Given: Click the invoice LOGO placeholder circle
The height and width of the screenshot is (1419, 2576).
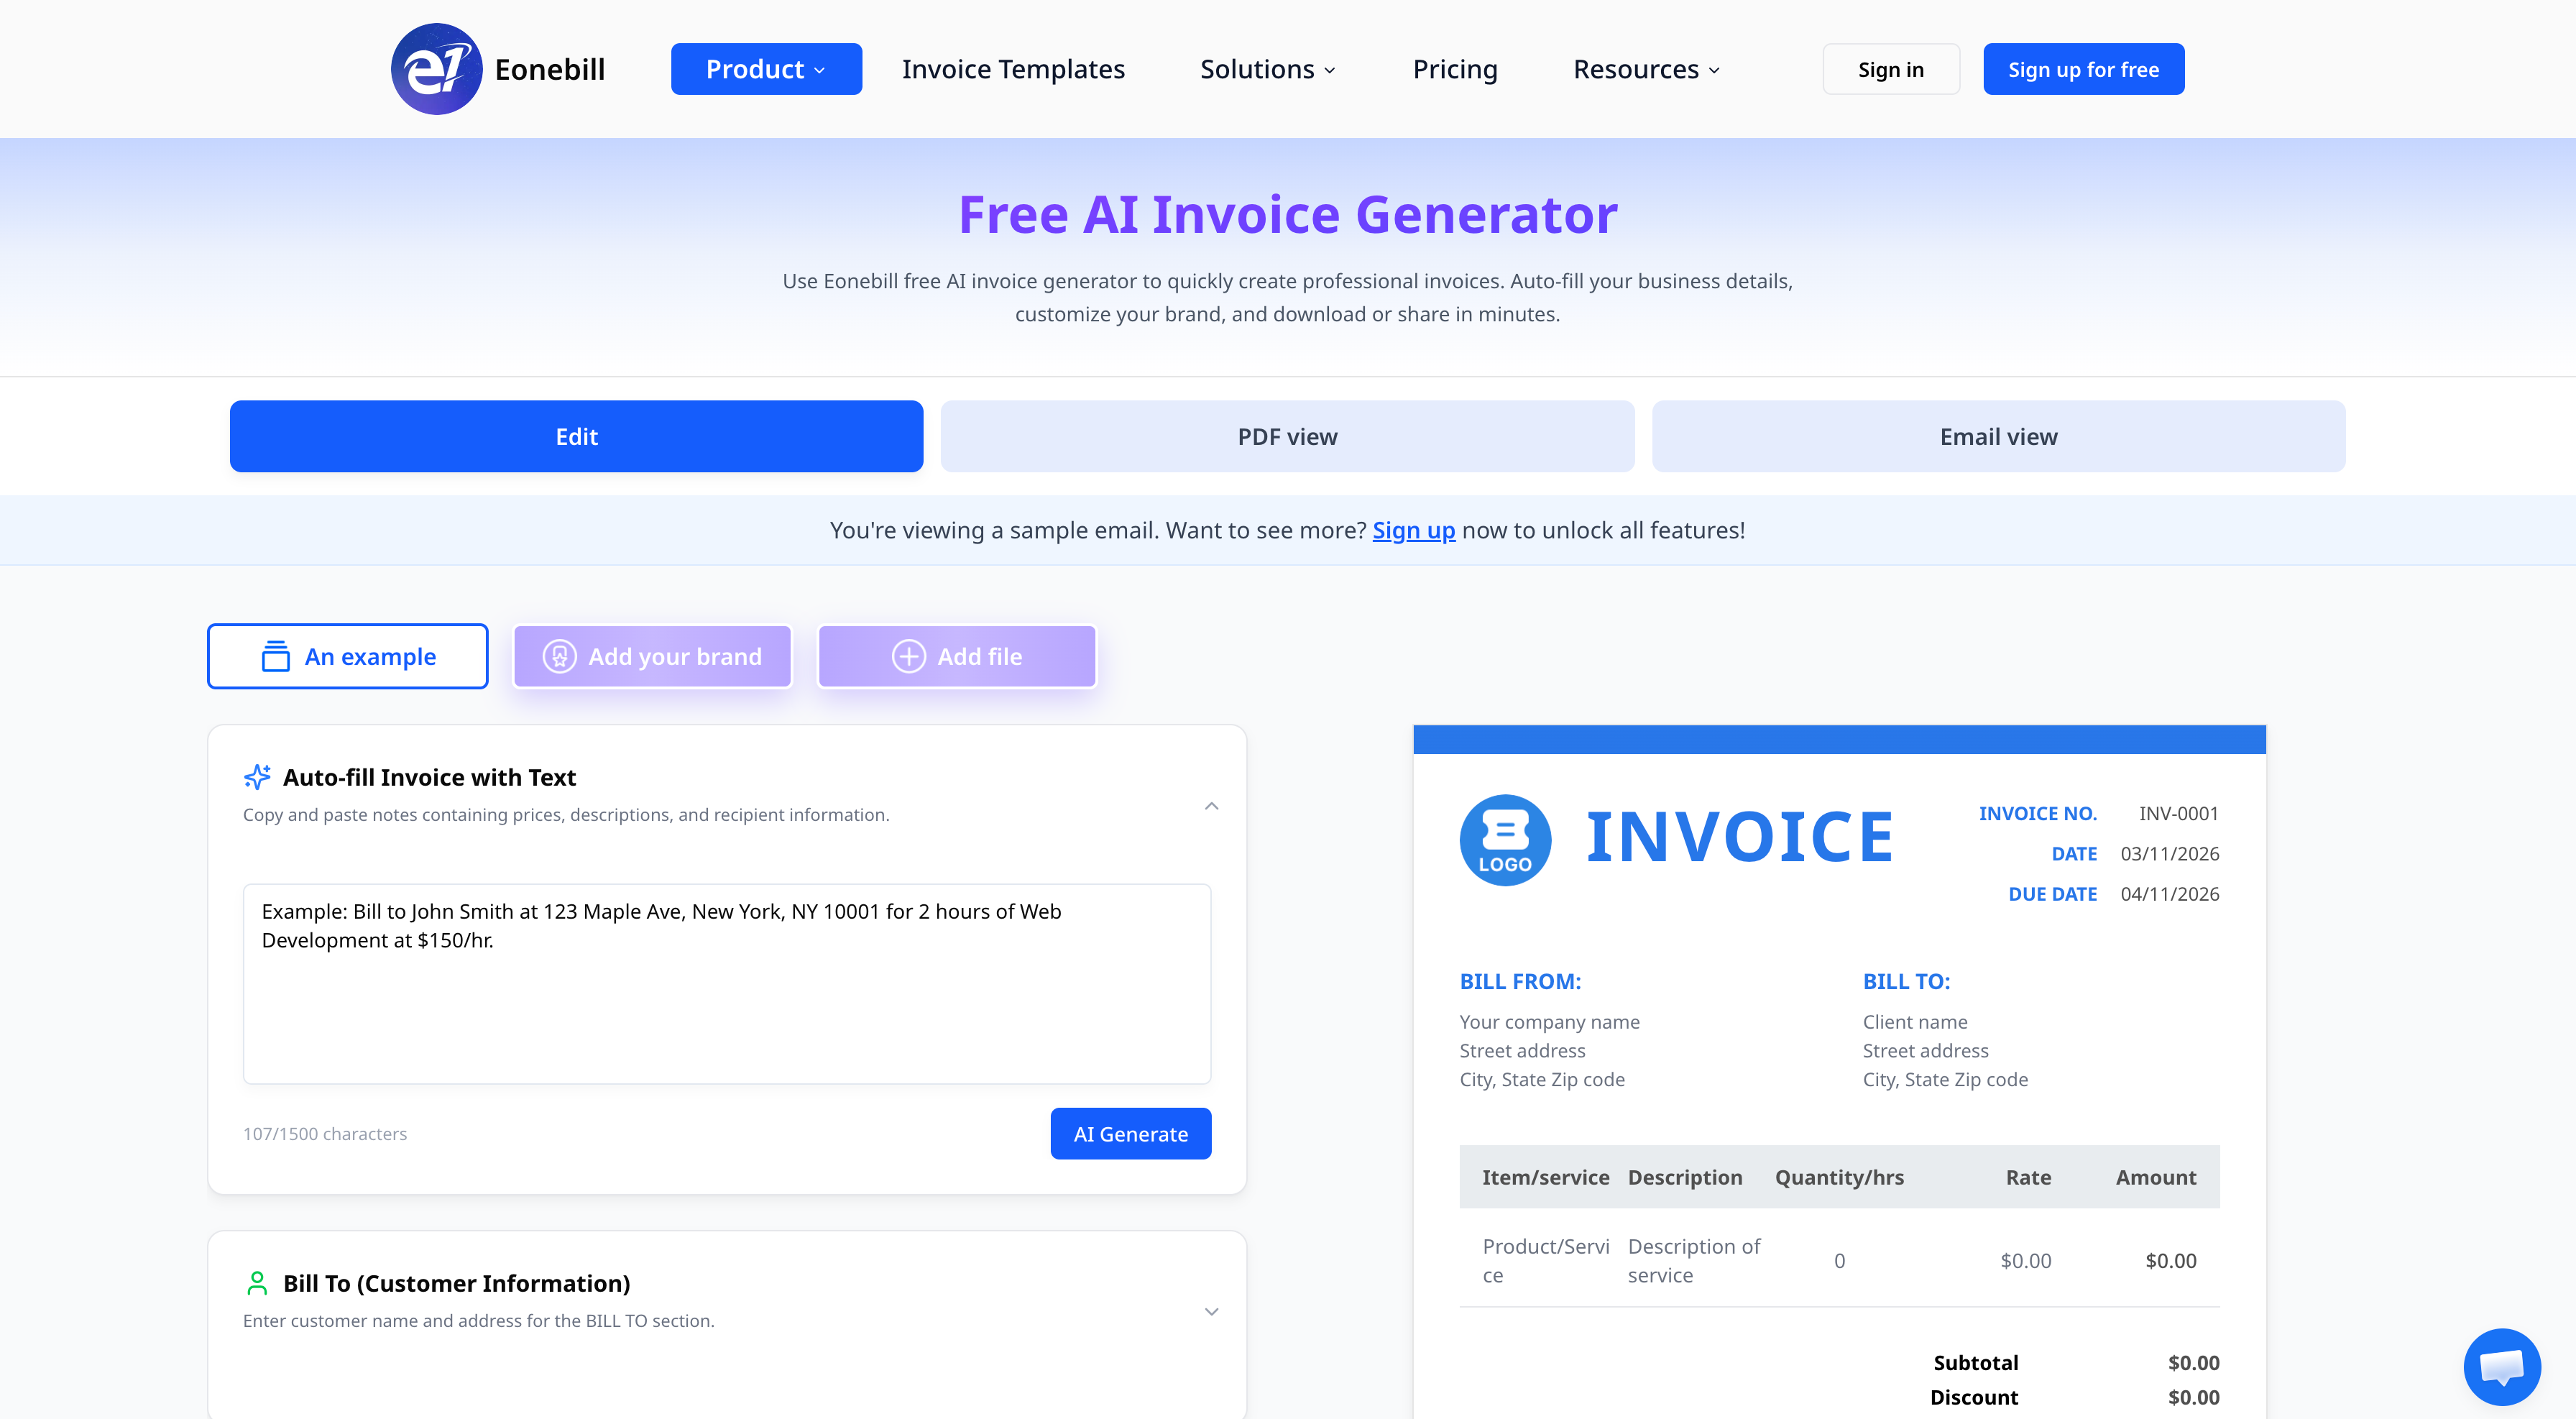Looking at the screenshot, I should pos(1505,839).
